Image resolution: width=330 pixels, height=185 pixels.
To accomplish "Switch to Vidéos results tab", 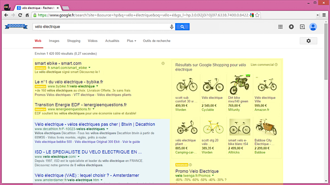I will click(x=93, y=41).
